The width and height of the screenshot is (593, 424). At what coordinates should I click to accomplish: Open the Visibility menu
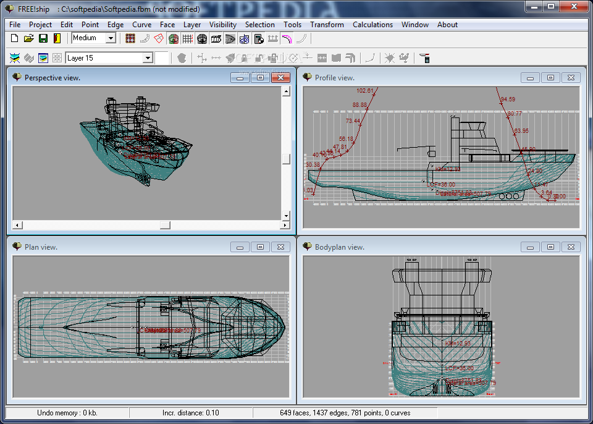coord(223,25)
